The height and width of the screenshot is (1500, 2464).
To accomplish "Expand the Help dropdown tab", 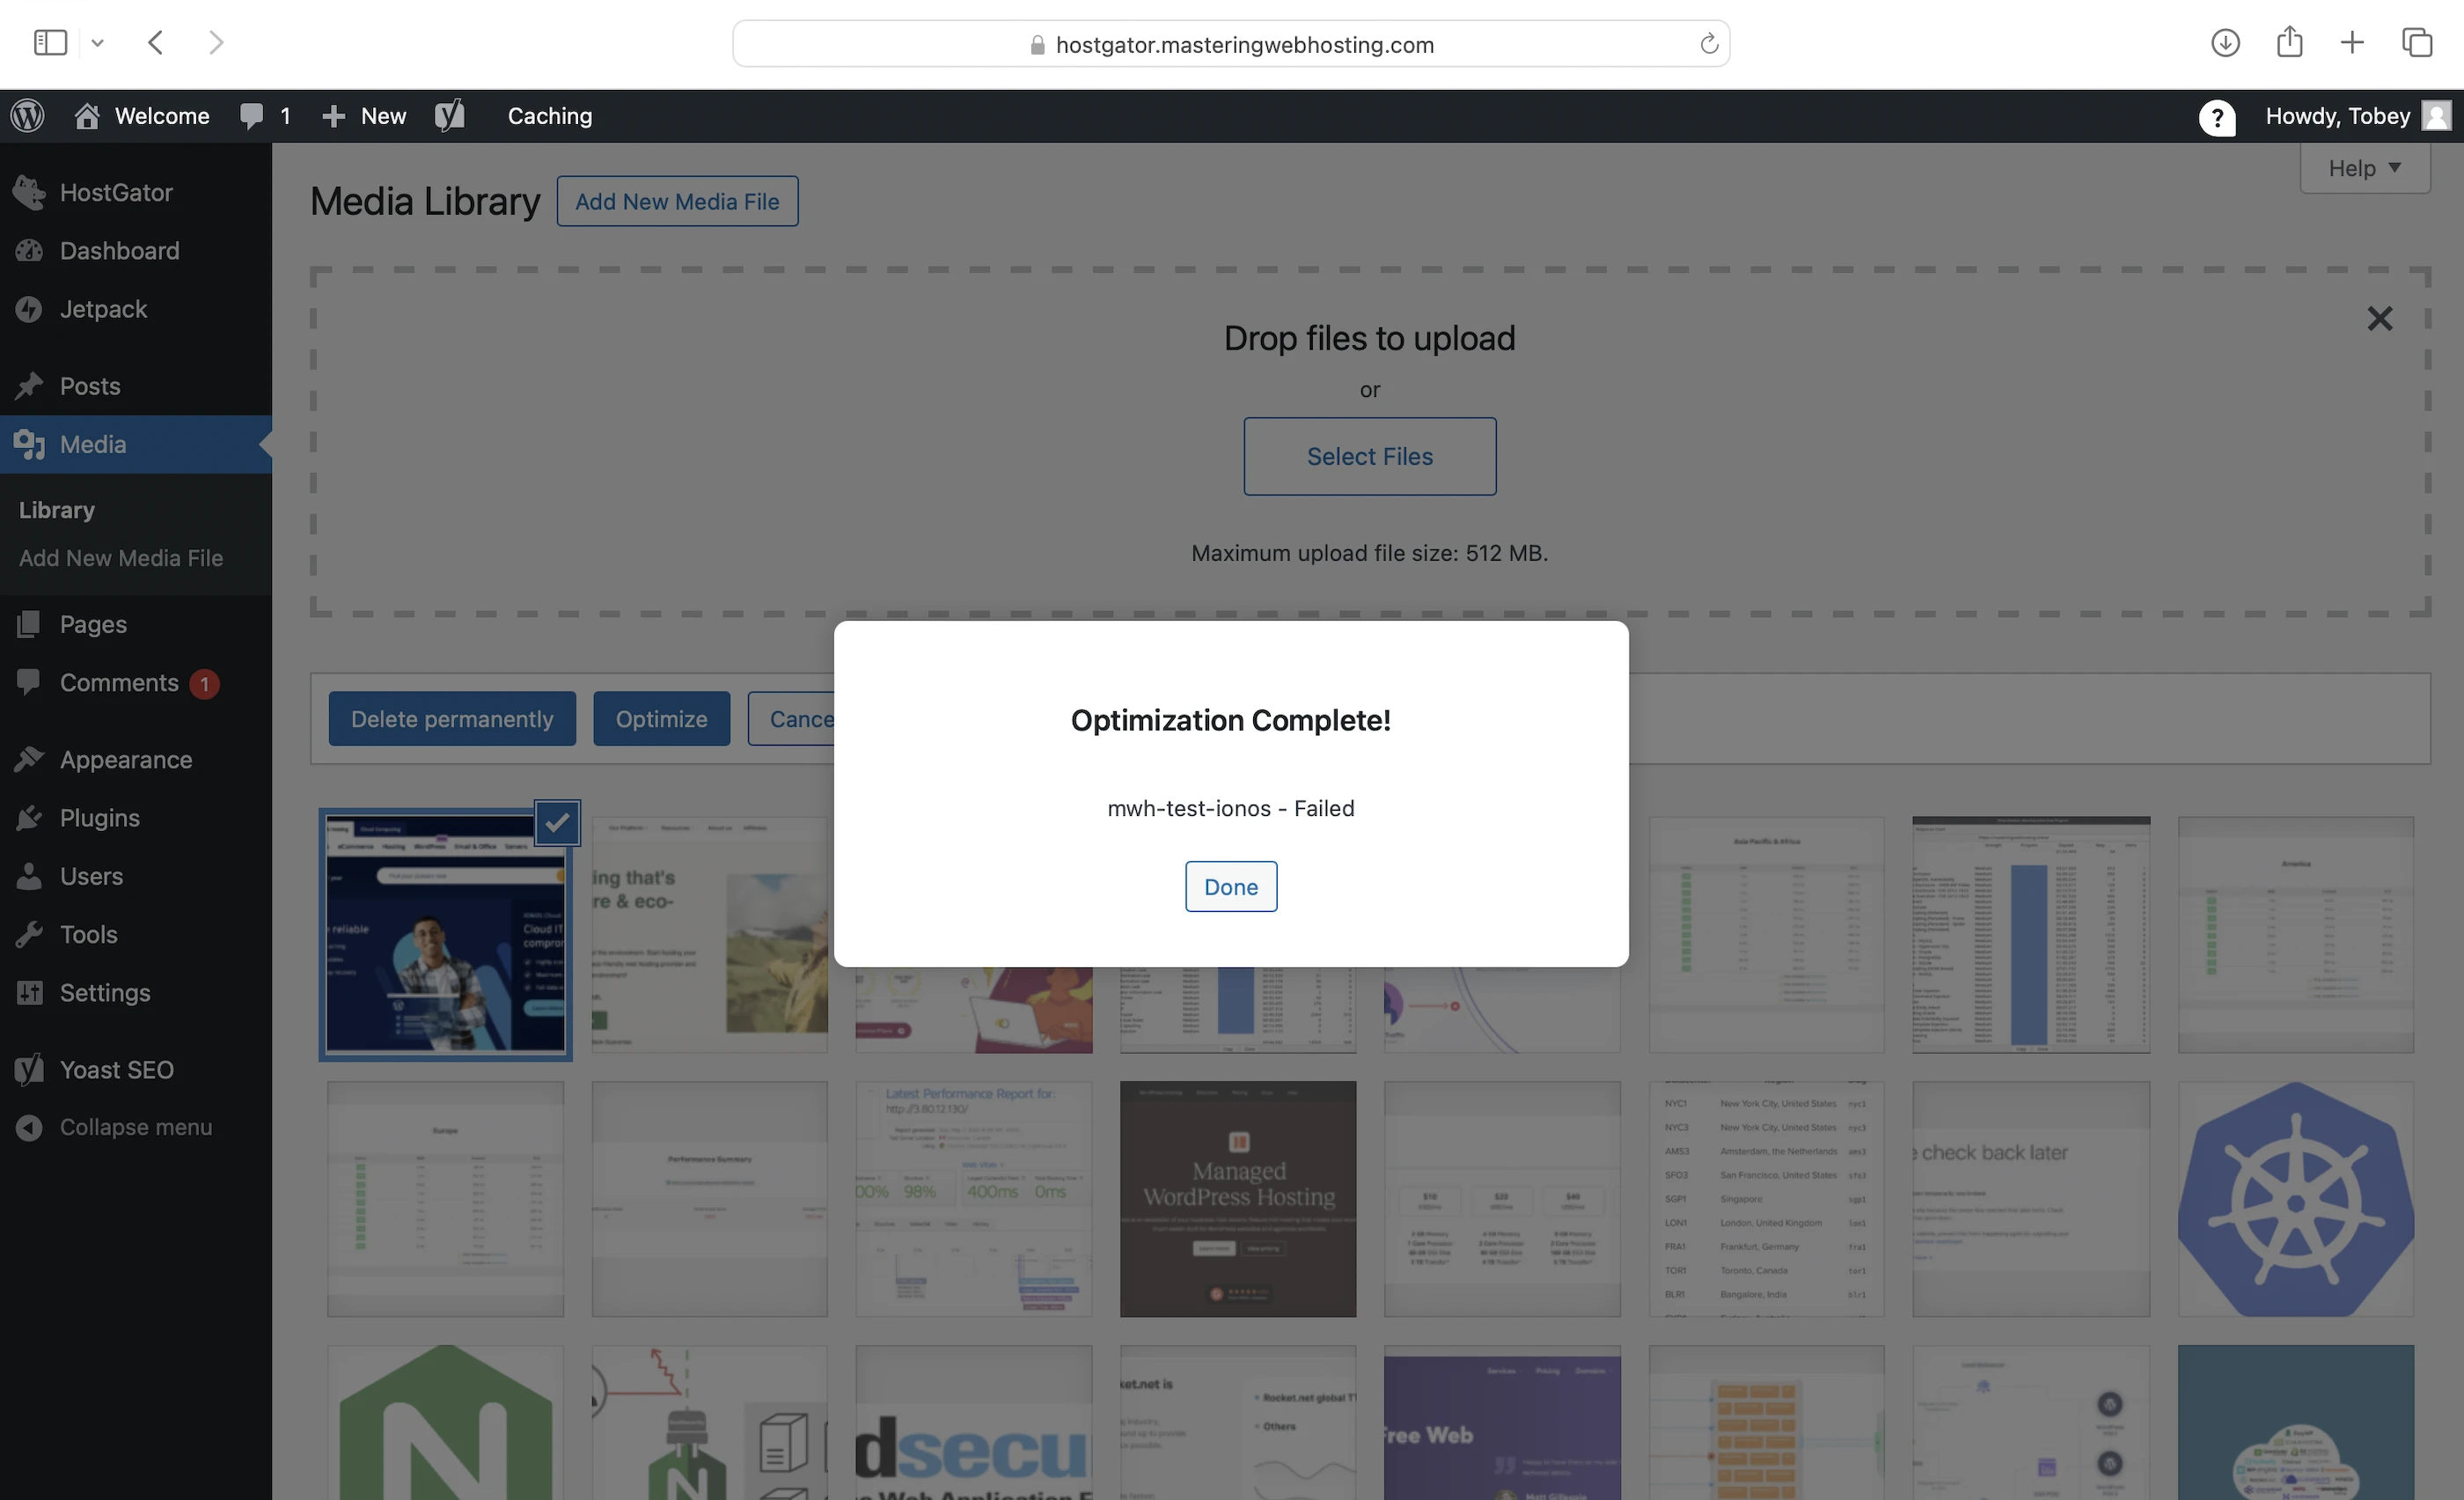I will 2364,168.
